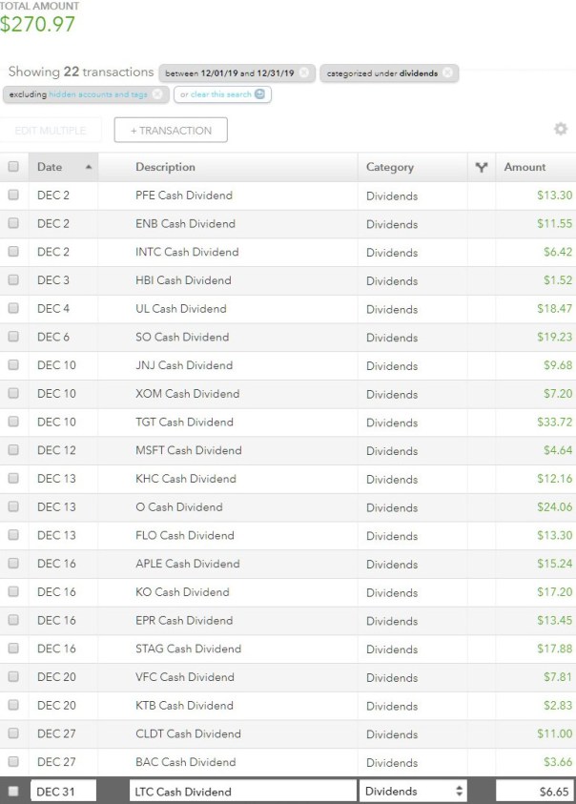Viewport: 576px width, 804px height.
Task: Click the split transaction column icon
Action: (x=482, y=167)
